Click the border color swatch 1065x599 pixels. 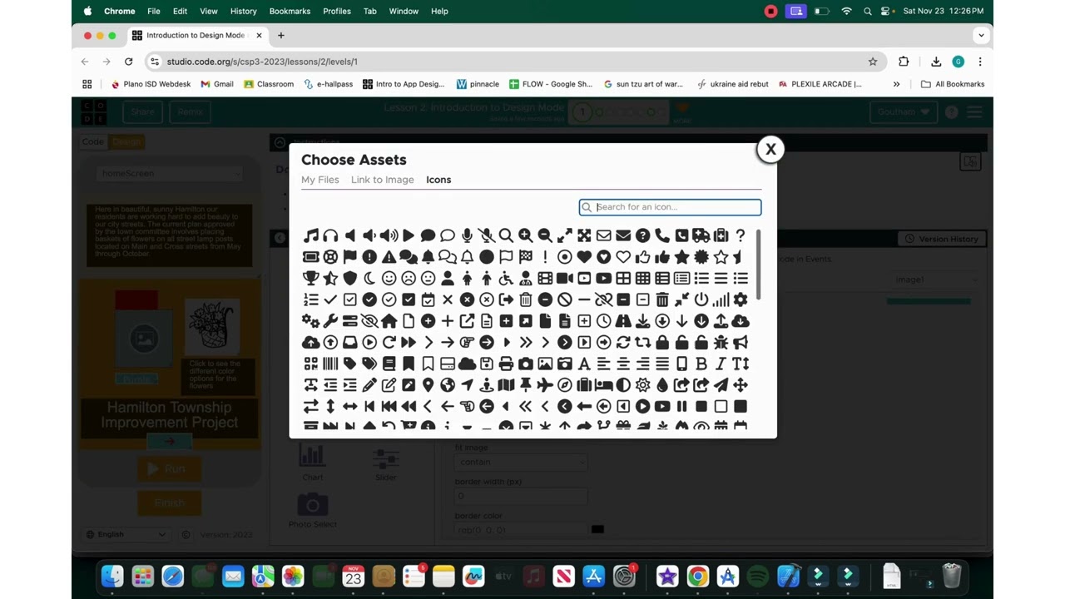[x=597, y=529]
